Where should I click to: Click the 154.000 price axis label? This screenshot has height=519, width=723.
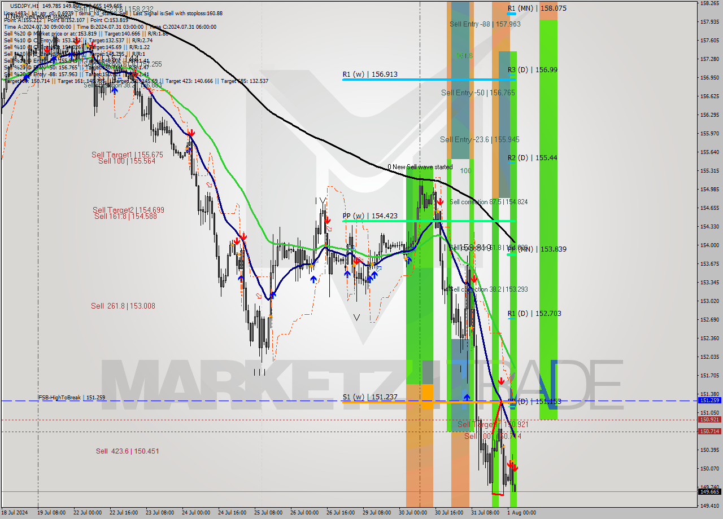[709, 245]
